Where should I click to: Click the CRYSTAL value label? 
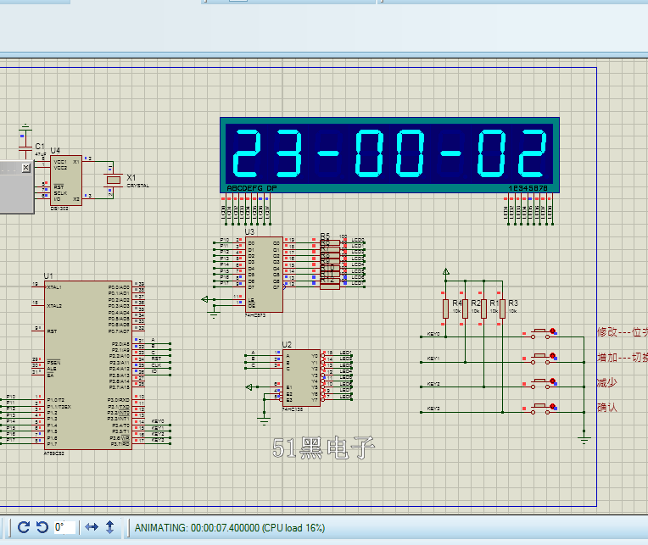point(137,186)
